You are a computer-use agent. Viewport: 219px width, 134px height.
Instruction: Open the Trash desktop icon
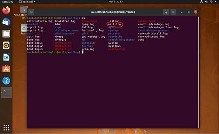pos(24,28)
